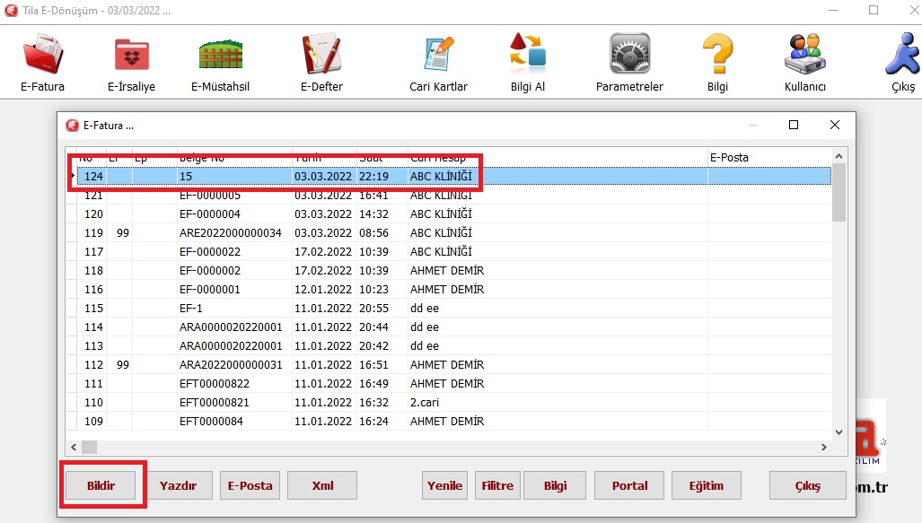This screenshot has width=922, height=523.
Task: Click the Kullanıcı user icon
Action: click(803, 54)
